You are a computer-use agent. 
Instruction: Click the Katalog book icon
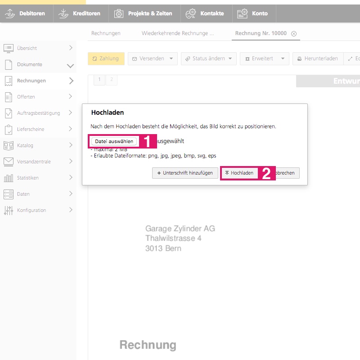(x=8, y=145)
